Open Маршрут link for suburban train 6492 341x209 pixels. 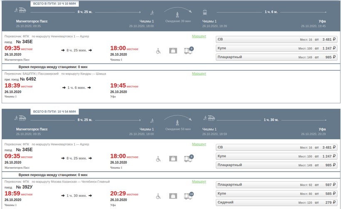click(x=199, y=74)
